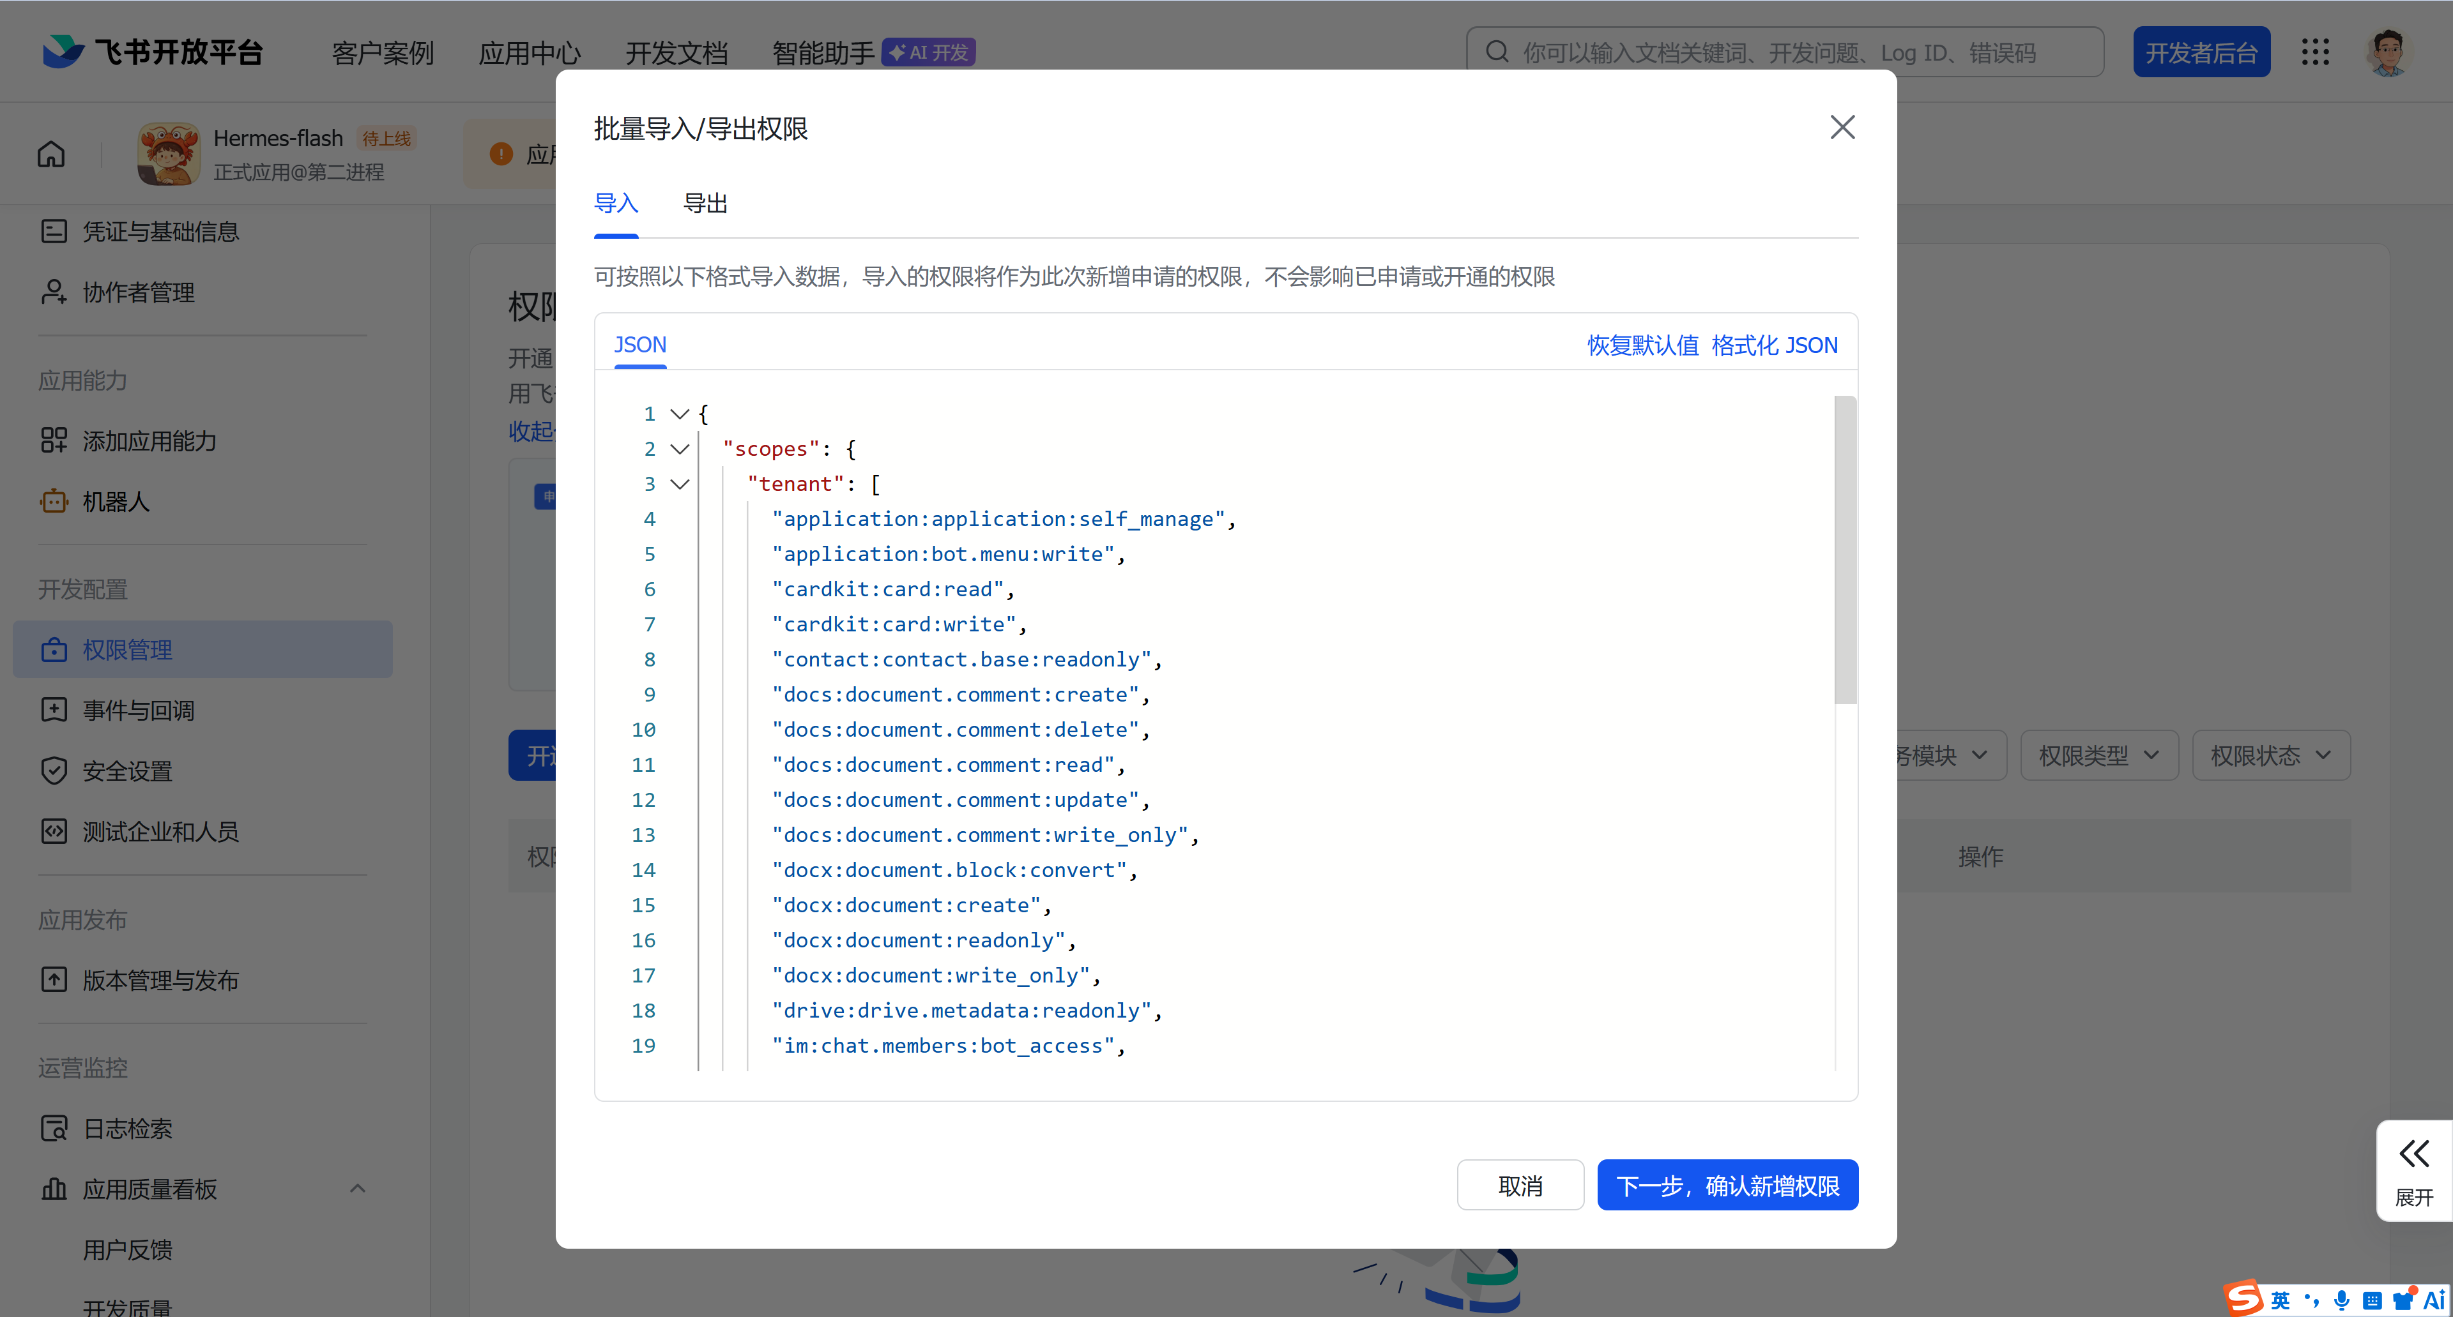Select the JSON tab in editor

point(640,345)
